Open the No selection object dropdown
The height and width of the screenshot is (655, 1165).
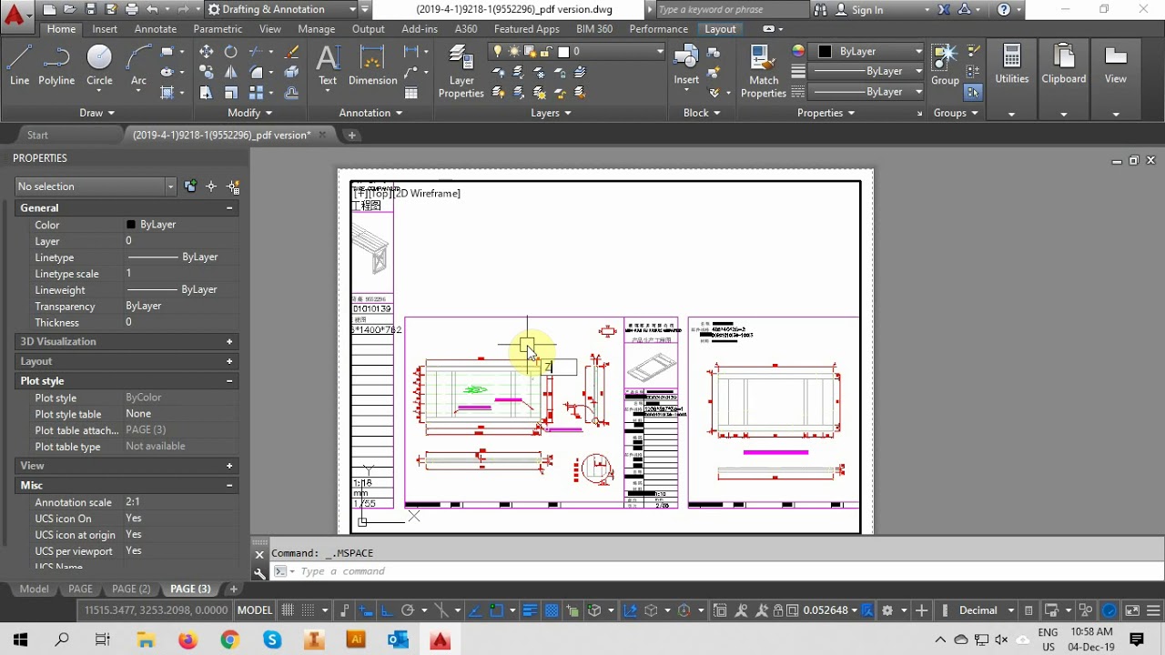(x=96, y=186)
